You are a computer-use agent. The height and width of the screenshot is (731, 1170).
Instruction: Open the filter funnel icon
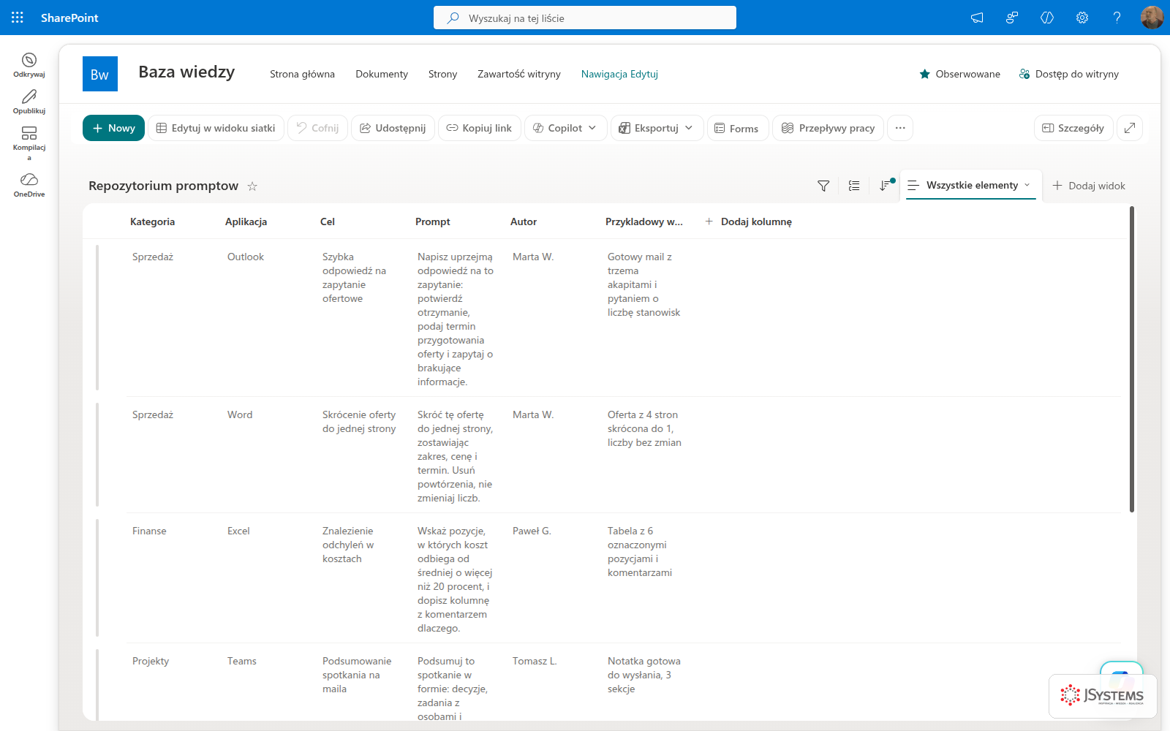tap(823, 186)
